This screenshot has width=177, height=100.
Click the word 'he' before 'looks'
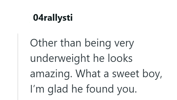(99, 58)
